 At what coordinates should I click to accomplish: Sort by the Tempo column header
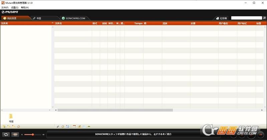[138, 24]
